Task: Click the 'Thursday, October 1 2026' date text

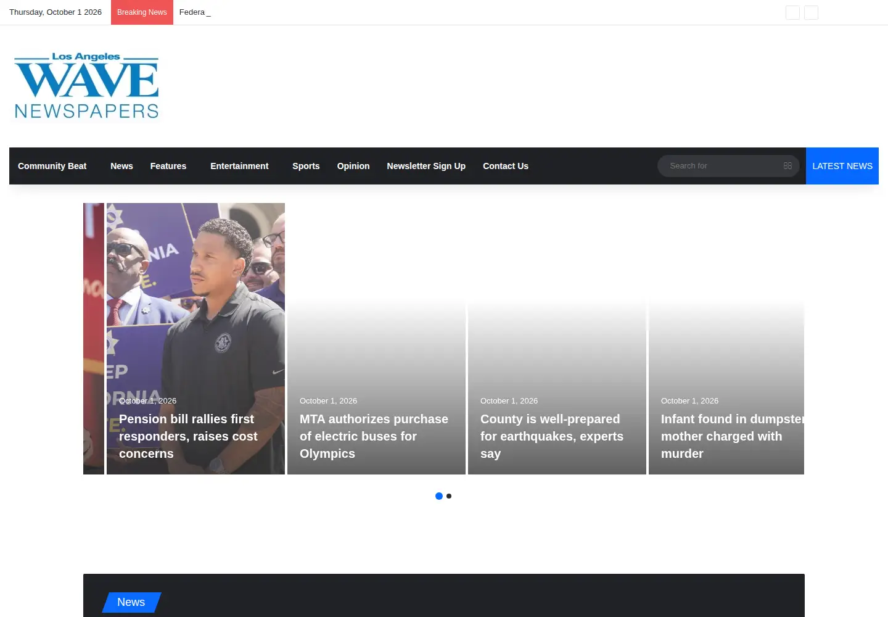Action: (55, 12)
